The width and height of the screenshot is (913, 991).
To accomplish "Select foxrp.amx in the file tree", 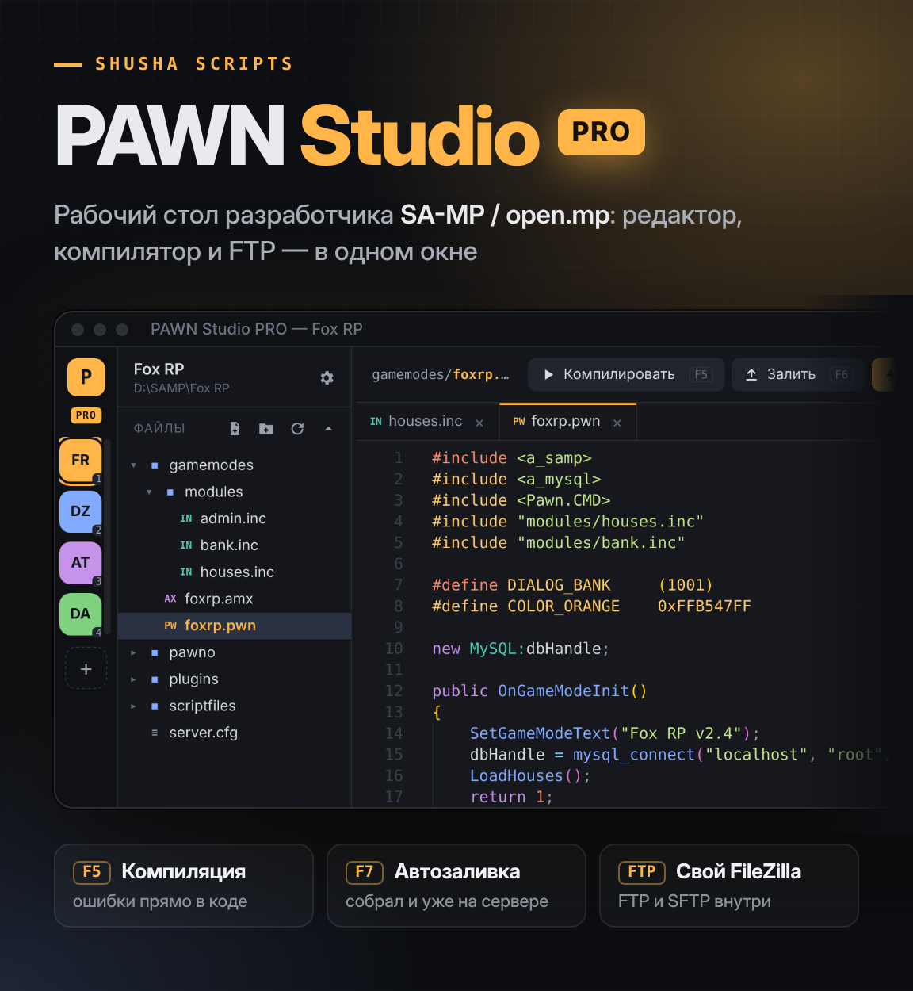I will [234, 599].
